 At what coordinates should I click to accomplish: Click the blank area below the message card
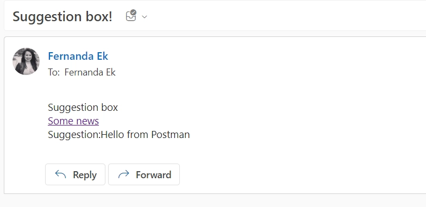[x=215, y=201]
